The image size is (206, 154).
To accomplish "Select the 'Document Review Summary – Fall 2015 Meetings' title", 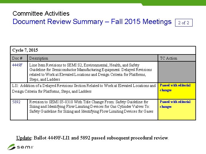I will (x=92, y=22).
